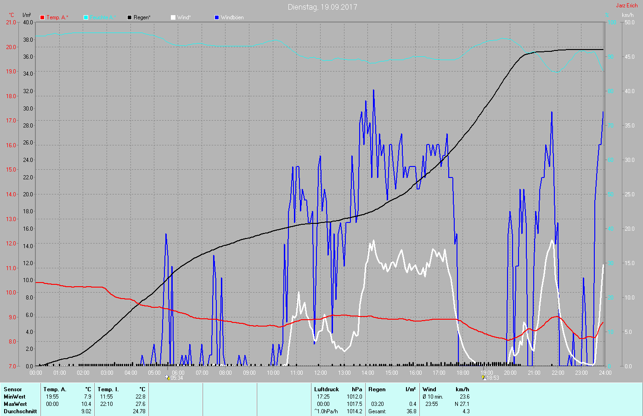Click the indoor maximum value 27.6
This screenshot has height=416, width=643.
tap(140, 404)
